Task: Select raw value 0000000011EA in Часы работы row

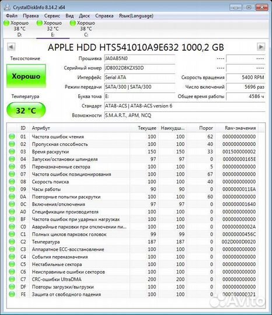Action: pyautogui.click(x=239, y=189)
